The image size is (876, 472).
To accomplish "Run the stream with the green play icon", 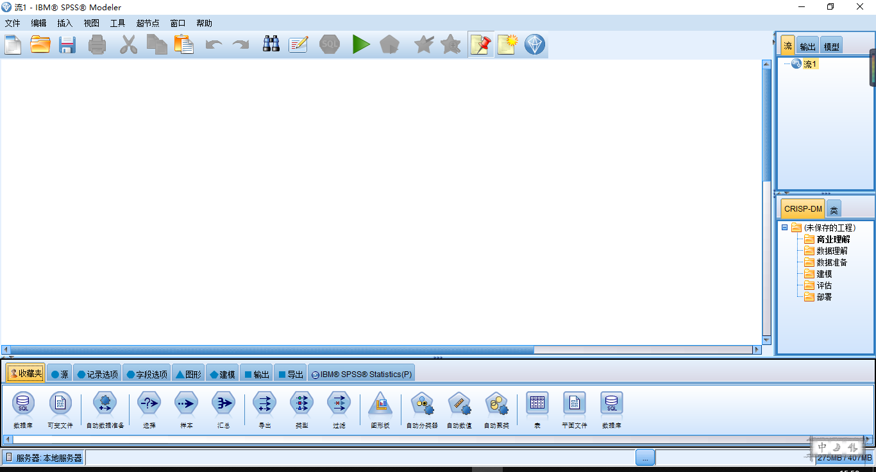I will [361, 45].
